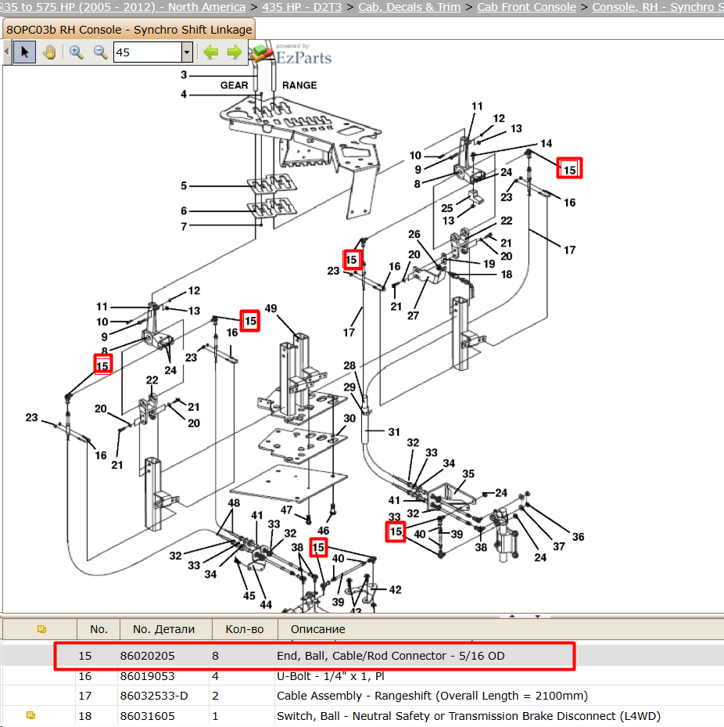
Task: Select the arrow pointer tool
Action: (x=24, y=52)
